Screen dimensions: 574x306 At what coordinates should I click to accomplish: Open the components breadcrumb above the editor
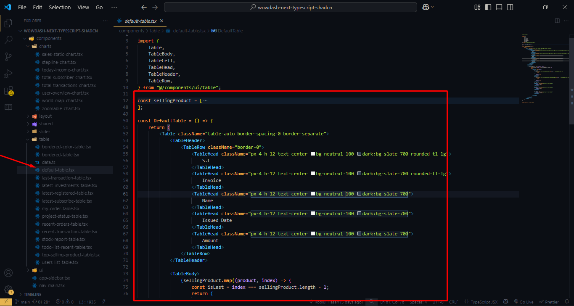(x=132, y=30)
